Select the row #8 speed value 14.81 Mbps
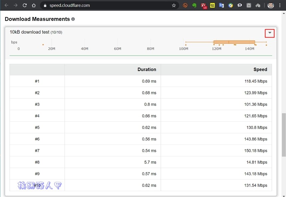 (257, 162)
